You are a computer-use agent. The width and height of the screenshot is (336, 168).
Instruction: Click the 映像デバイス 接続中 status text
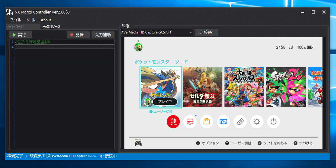pos(73,156)
